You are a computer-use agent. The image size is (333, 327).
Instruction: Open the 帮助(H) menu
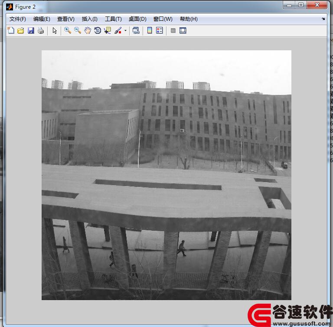tap(189, 19)
